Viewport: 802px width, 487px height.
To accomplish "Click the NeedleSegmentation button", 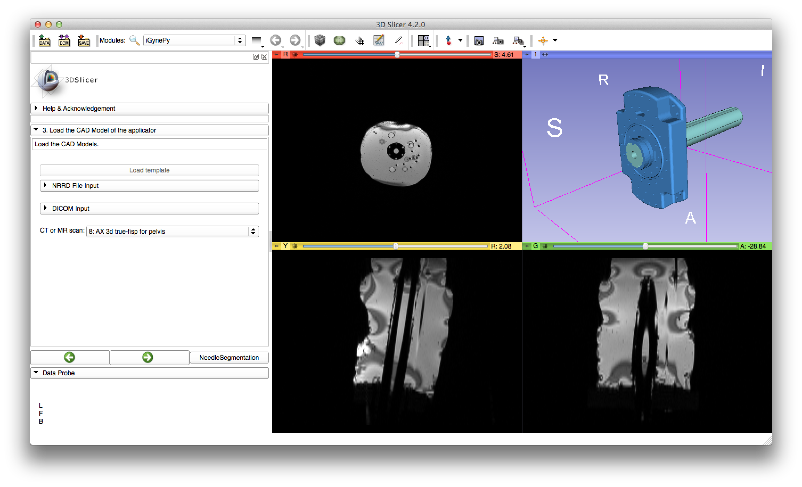I will click(229, 357).
